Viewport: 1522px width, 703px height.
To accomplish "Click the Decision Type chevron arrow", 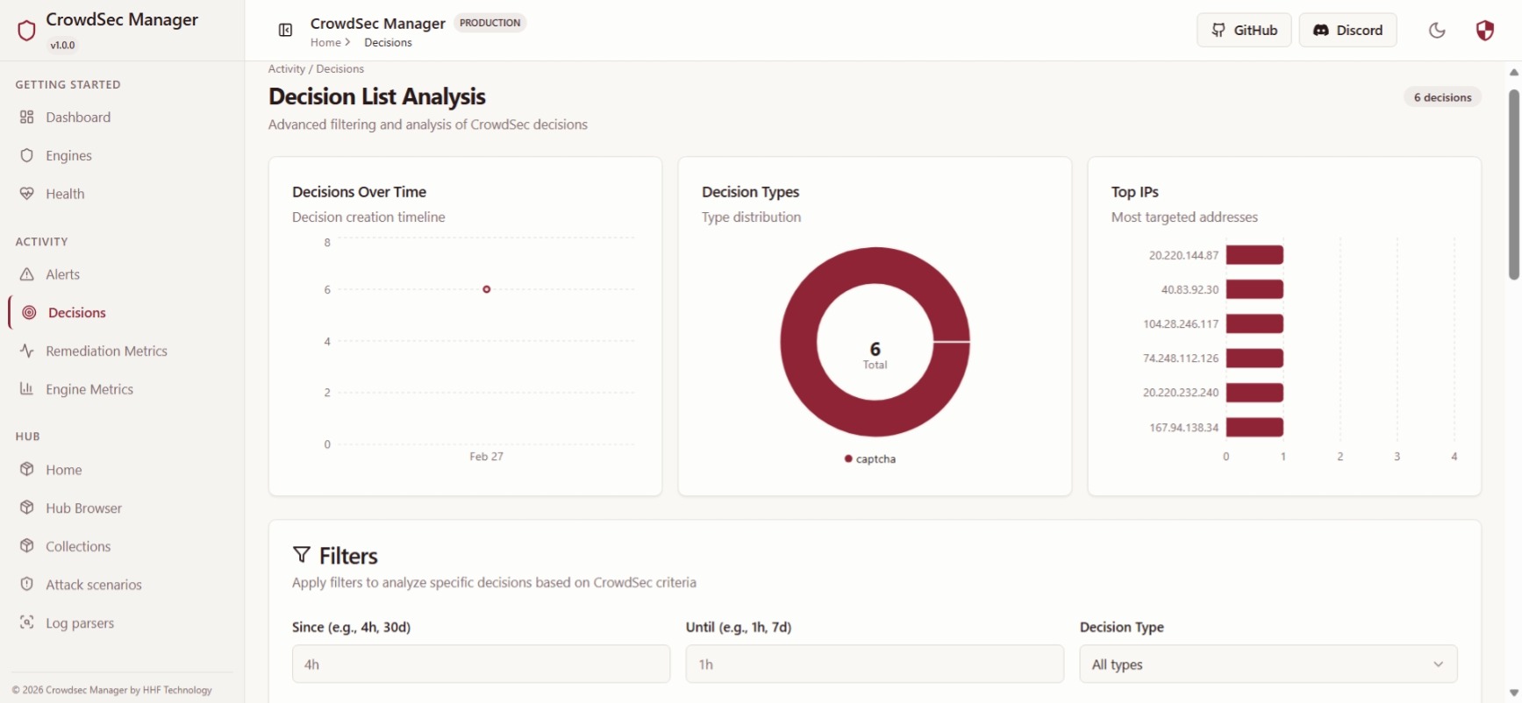I will point(1438,664).
